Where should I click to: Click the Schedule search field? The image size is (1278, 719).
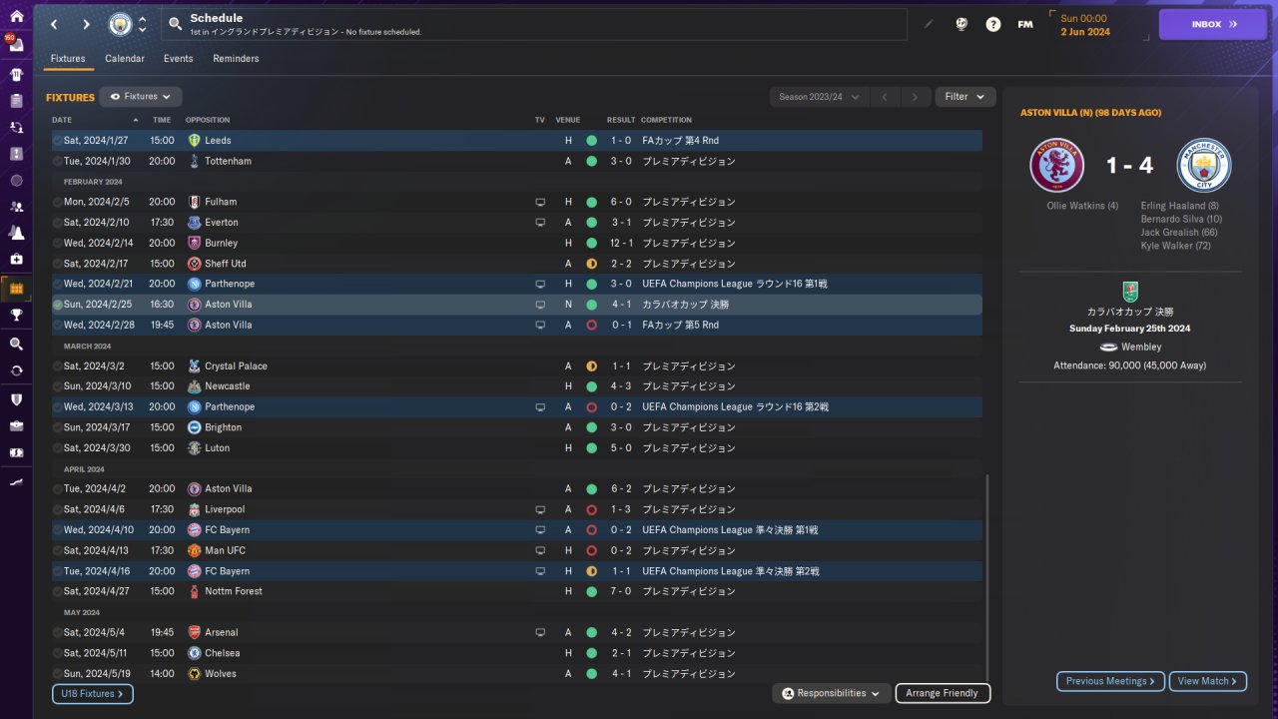pos(533,24)
